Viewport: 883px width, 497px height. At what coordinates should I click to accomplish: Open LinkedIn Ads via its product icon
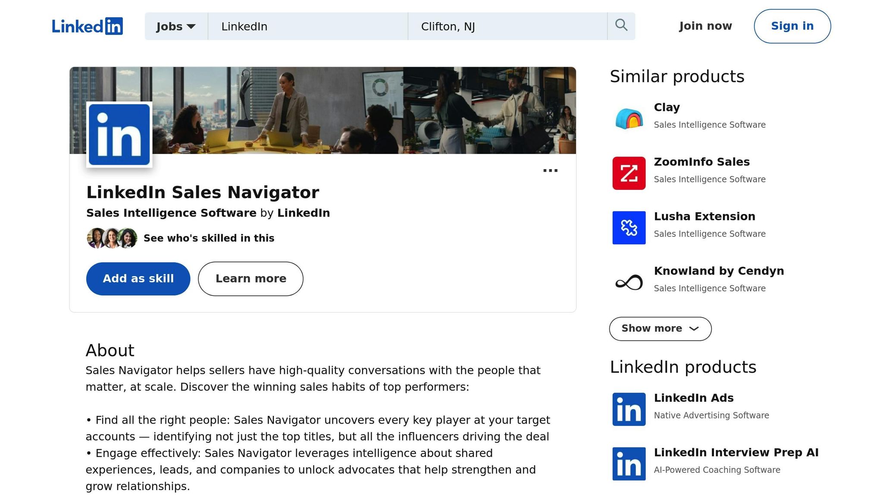(x=628, y=409)
